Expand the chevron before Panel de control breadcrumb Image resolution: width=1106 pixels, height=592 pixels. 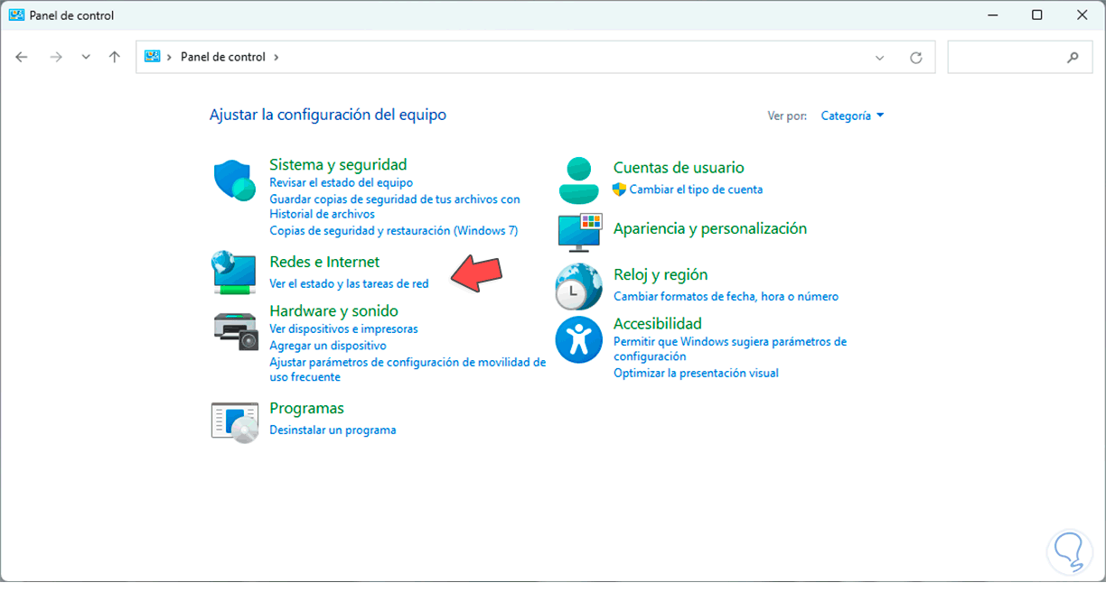pyautogui.click(x=170, y=57)
